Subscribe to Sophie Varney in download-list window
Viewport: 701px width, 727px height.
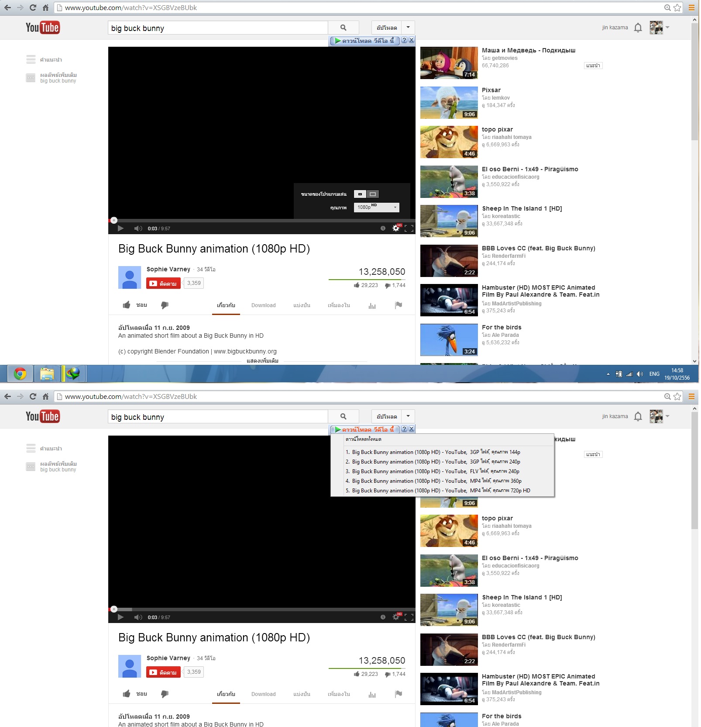(163, 672)
